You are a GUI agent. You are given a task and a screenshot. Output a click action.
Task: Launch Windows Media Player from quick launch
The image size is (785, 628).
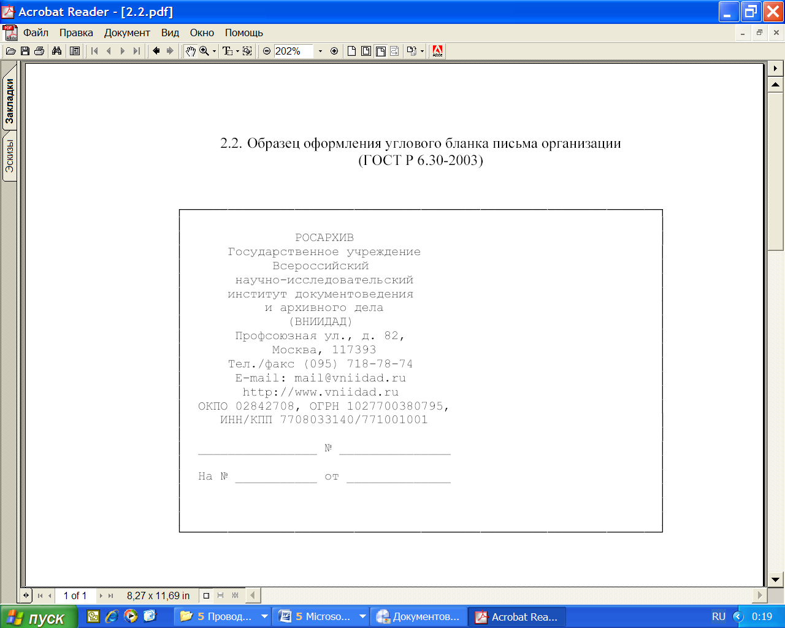tap(131, 616)
